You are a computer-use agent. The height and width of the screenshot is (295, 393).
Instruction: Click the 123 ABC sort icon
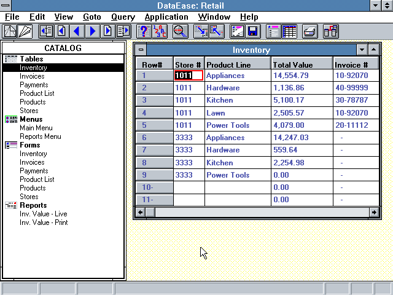coord(160,31)
